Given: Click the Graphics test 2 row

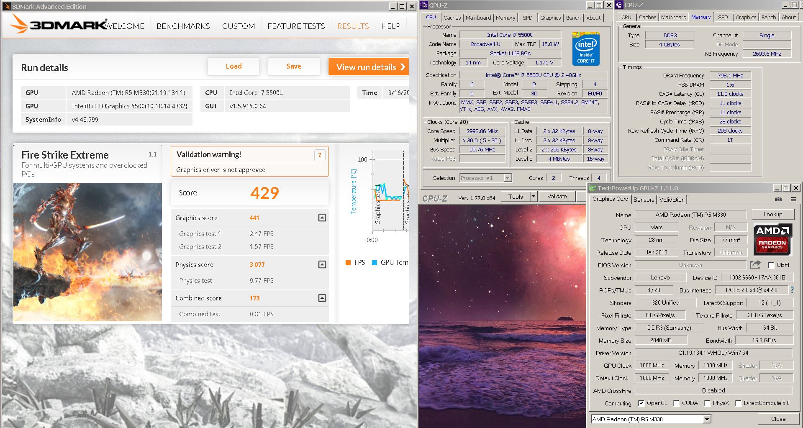Looking at the screenshot, I should [249, 246].
